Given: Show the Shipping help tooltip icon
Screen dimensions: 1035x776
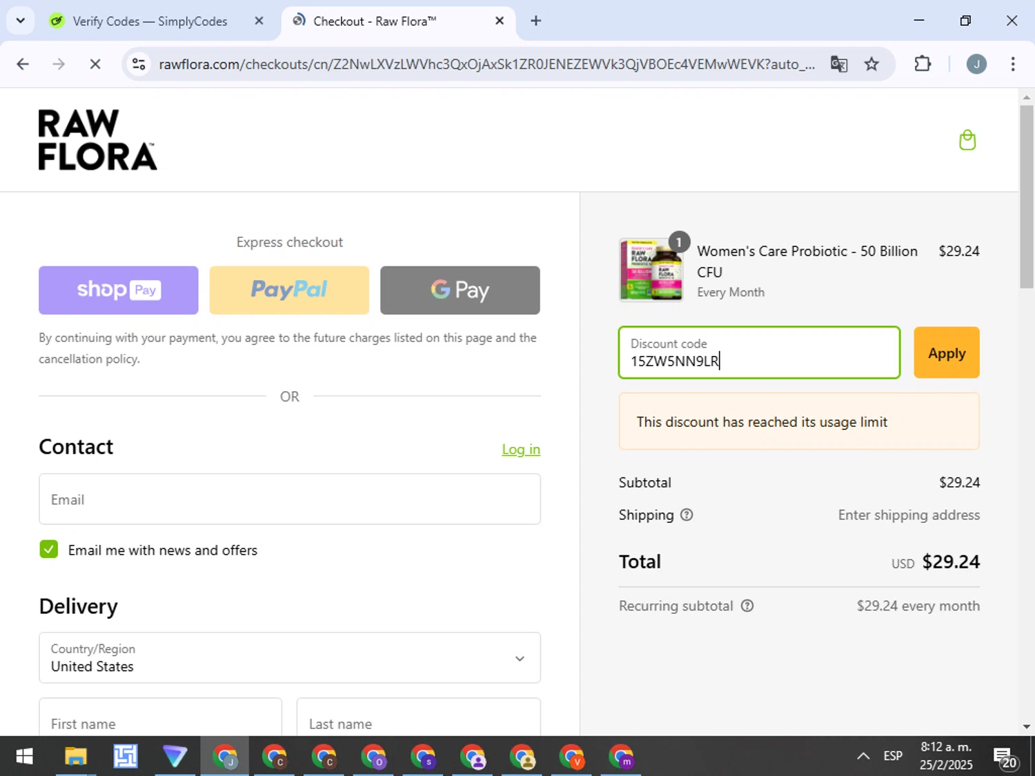Looking at the screenshot, I should tap(687, 515).
